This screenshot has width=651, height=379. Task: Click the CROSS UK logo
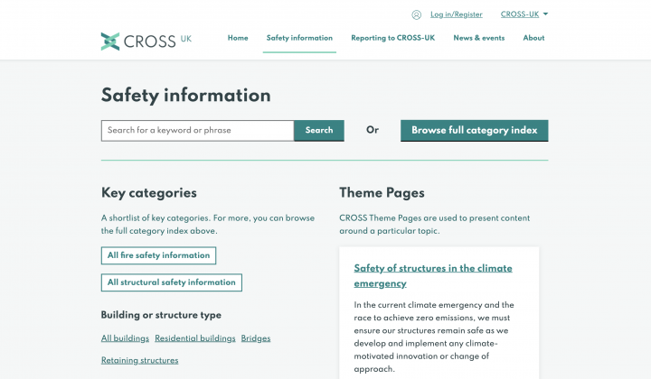[x=146, y=41]
